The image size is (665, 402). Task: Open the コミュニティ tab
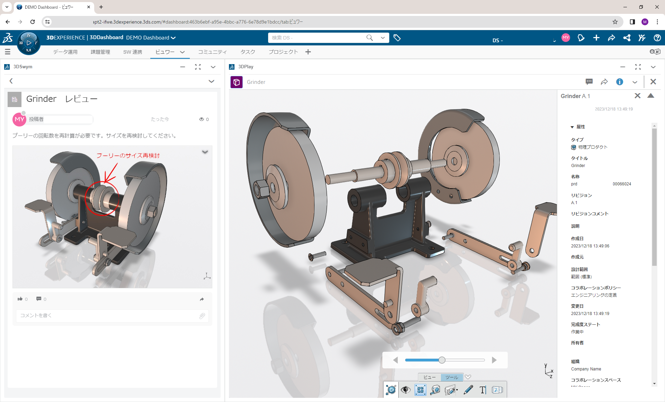(x=212, y=52)
